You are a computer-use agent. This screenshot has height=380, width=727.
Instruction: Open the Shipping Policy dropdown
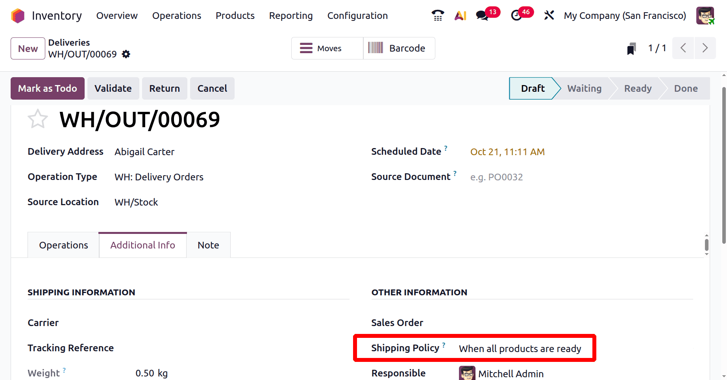[520, 349]
